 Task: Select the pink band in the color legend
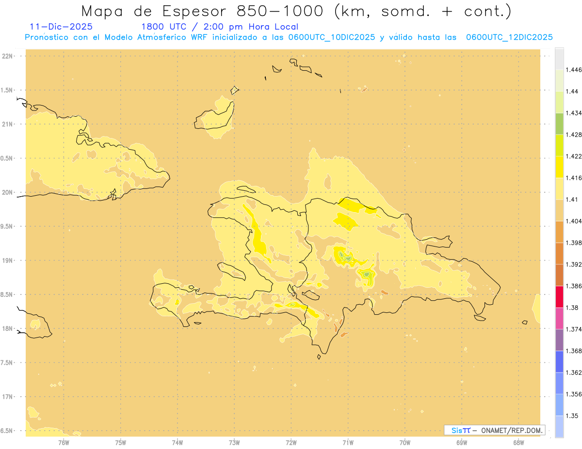(x=559, y=318)
